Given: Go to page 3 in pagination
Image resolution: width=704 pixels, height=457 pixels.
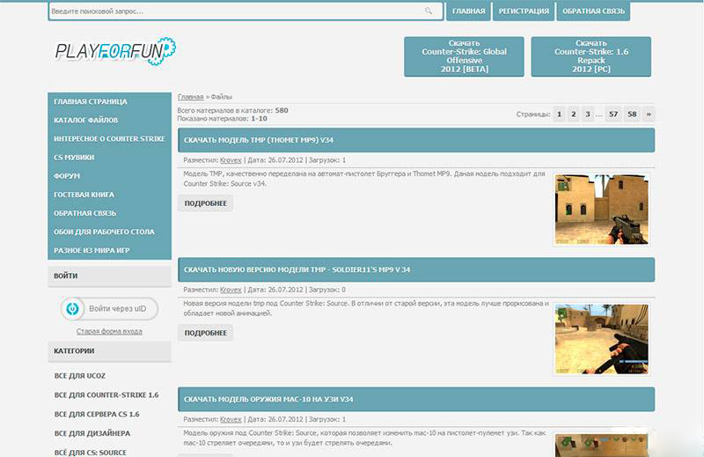Looking at the screenshot, I should [588, 114].
